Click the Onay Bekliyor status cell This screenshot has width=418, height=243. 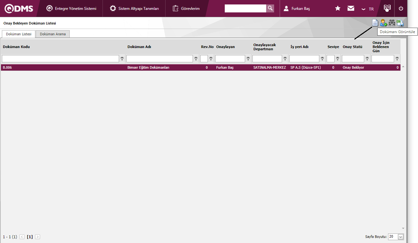(x=353, y=67)
